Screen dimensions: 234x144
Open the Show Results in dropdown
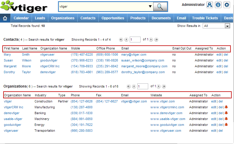pyautogui.click(x=227, y=26)
